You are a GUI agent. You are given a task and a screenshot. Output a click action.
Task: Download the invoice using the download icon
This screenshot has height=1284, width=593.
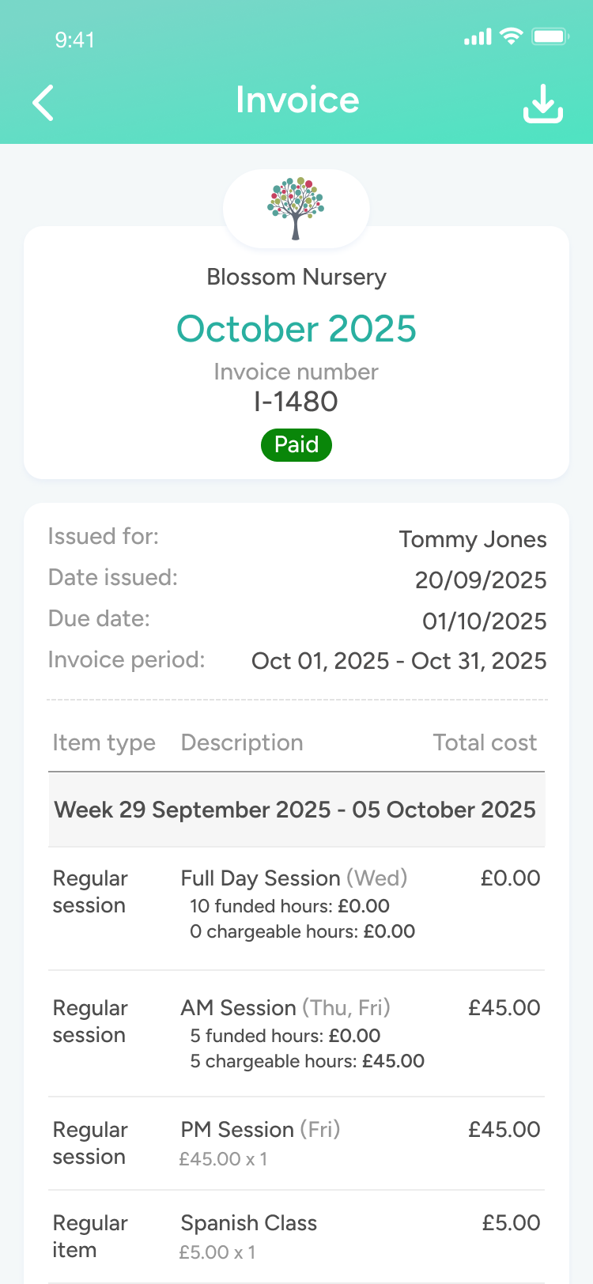[543, 104]
